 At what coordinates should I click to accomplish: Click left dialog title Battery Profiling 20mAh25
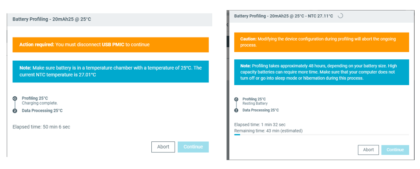(x=51, y=19)
